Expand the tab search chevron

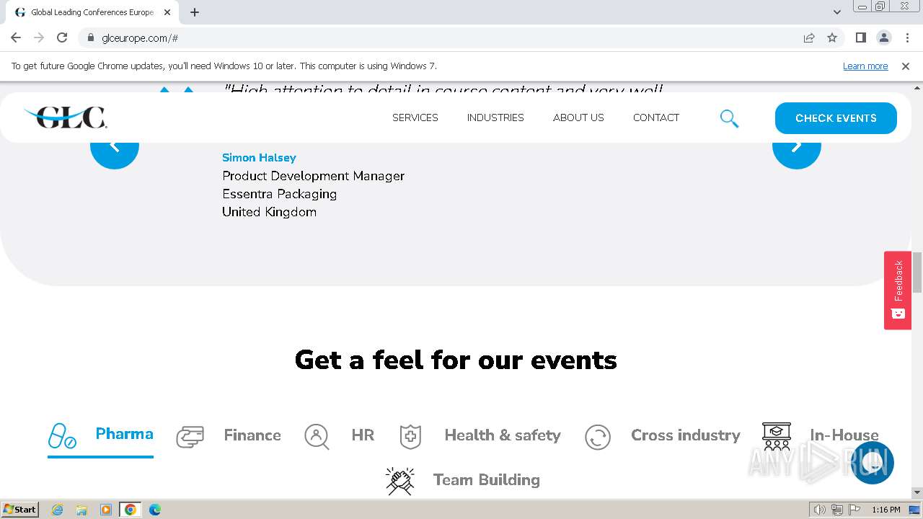(x=837, y=12)
